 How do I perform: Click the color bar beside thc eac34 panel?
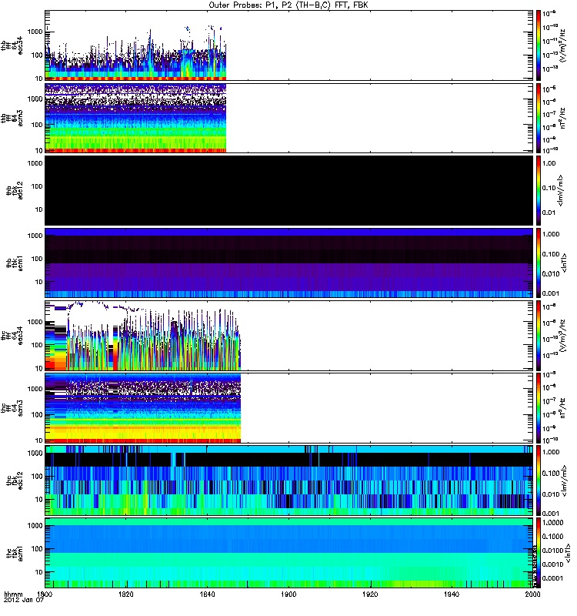click(x=539, y=336)
